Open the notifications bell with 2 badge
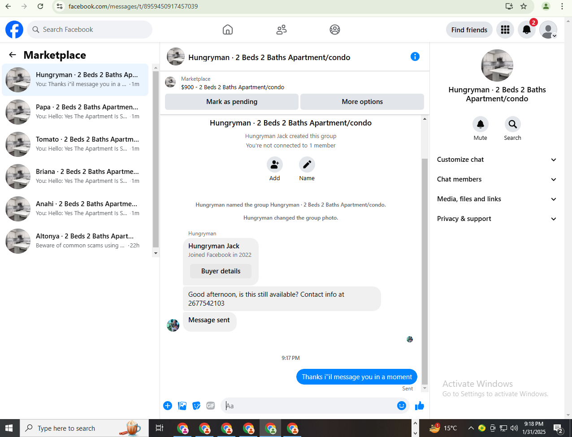Image resolution: width=572 pixels, height=437 pixels. point(527,30)
